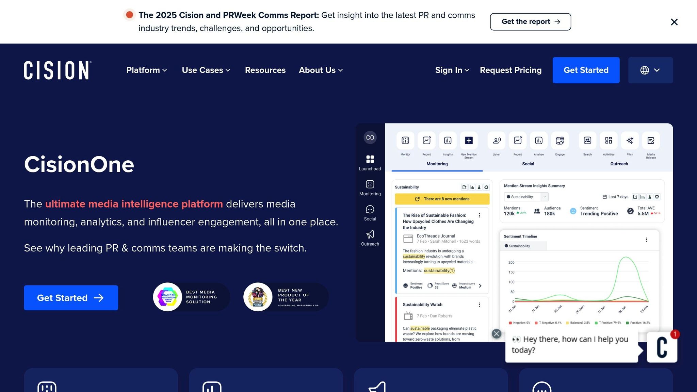Expand the article details chevron arrow
This screenshot has width=697, height=392.
[480, 286]
